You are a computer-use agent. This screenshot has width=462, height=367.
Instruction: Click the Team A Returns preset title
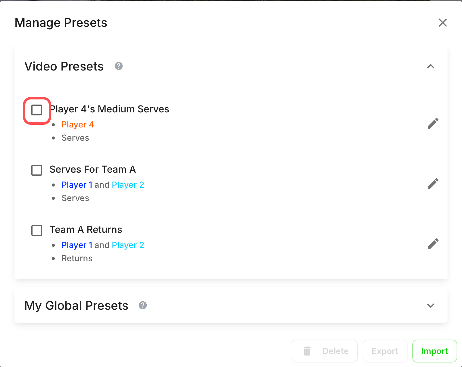point(86,230)
